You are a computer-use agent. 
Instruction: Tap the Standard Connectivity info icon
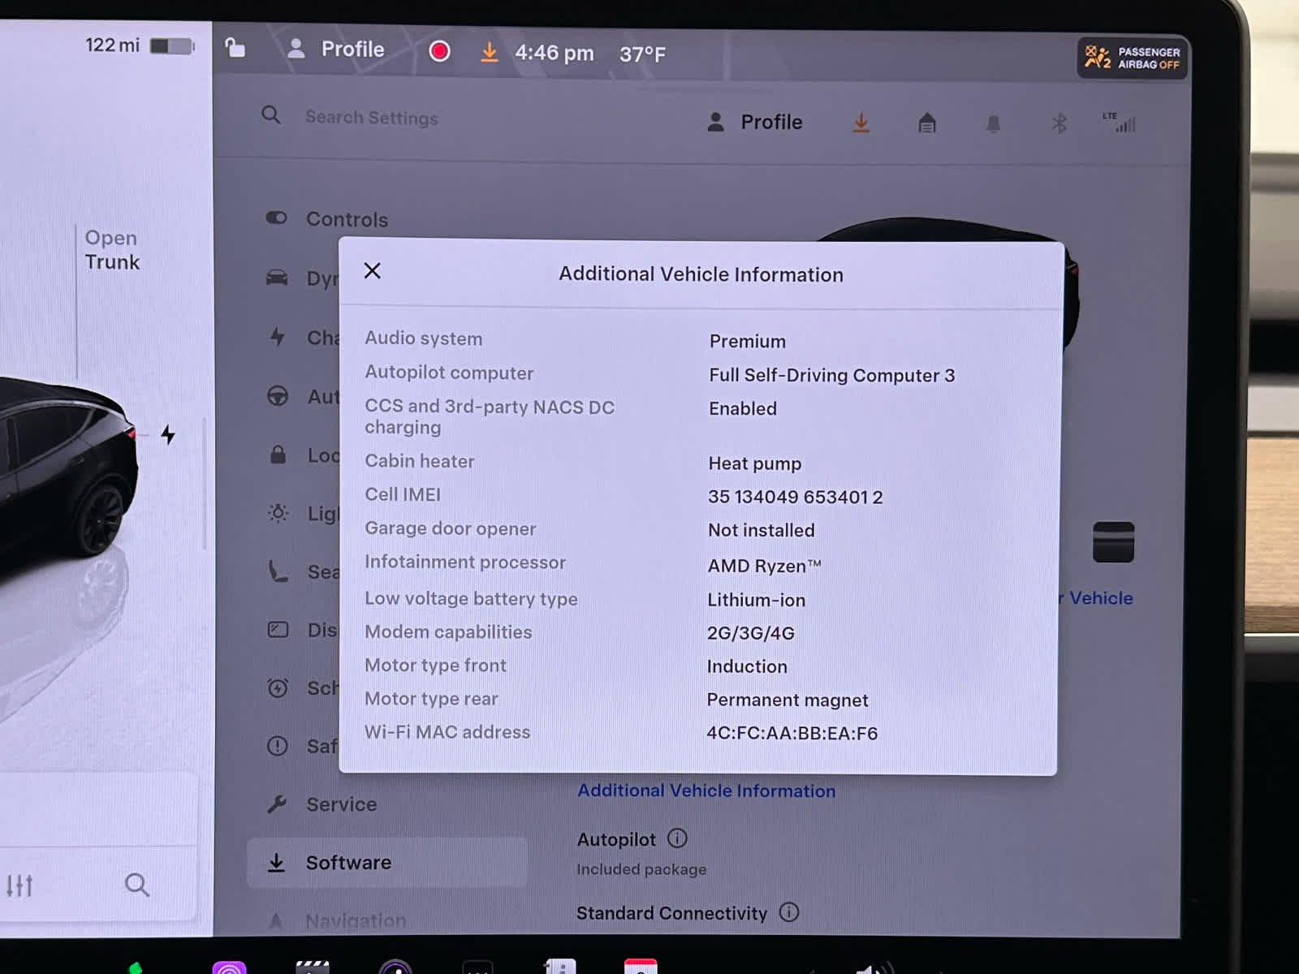[x=789, y=912]
